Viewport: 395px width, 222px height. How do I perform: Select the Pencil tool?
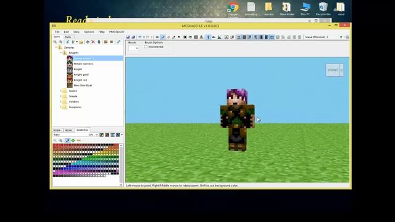point(163,37)
